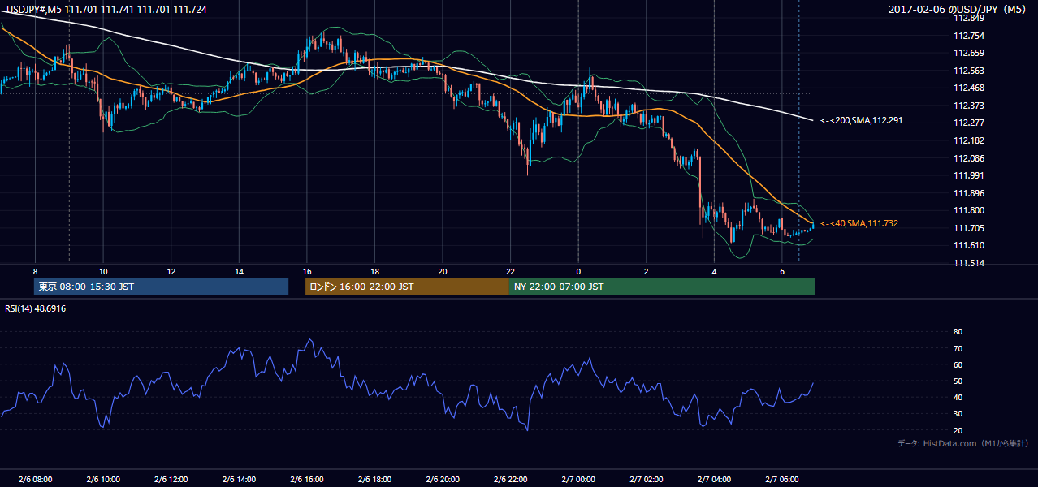
Task: Click the 2/6 16:00 time axis label
Action: tap(305, 480)
